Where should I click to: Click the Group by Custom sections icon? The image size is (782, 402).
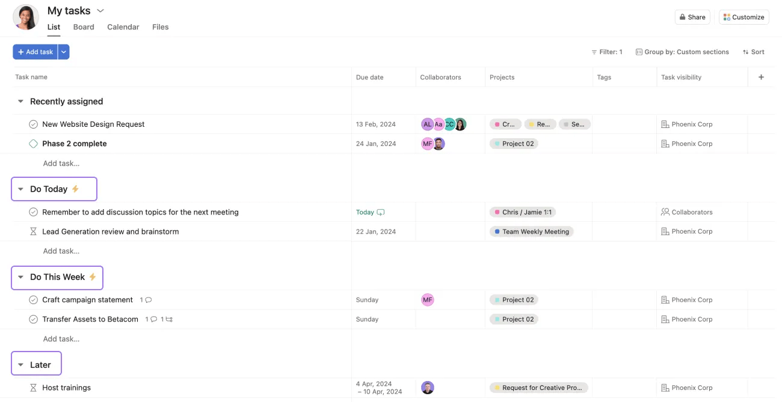point(638,52)
